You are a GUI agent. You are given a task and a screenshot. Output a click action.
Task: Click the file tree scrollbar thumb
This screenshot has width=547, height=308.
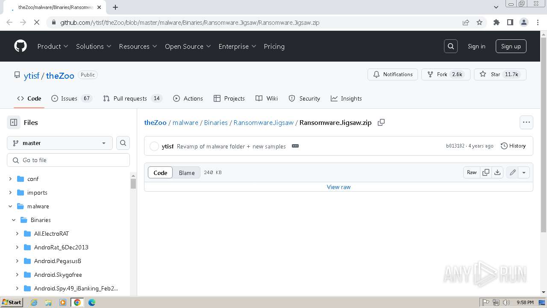pyautogui.click(x=133, y=184)
